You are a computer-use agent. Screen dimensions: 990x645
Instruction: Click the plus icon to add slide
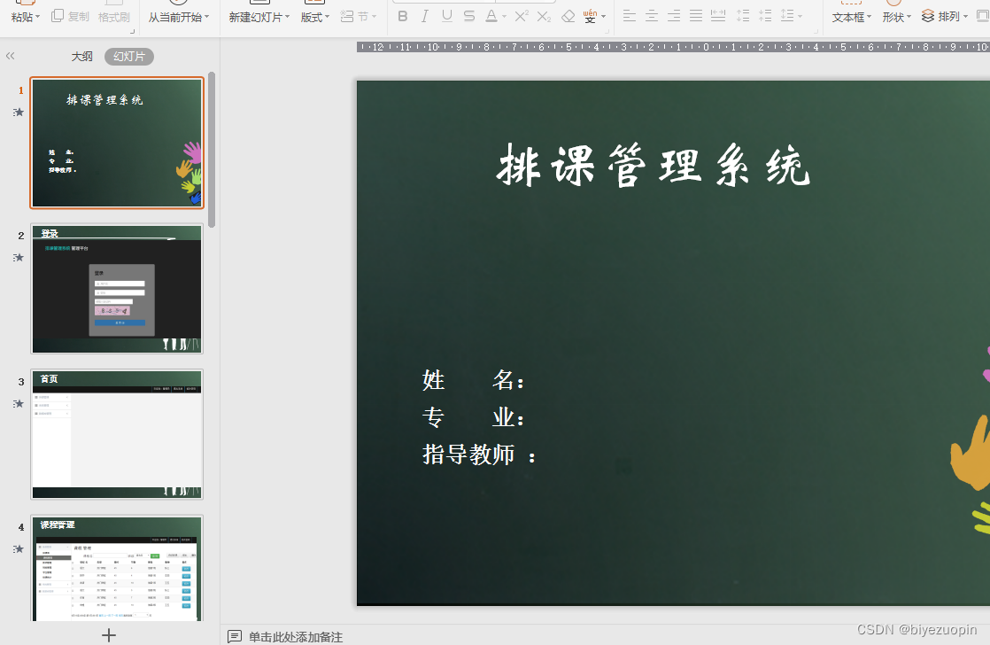pyautogui.click(x=109, y=635)
